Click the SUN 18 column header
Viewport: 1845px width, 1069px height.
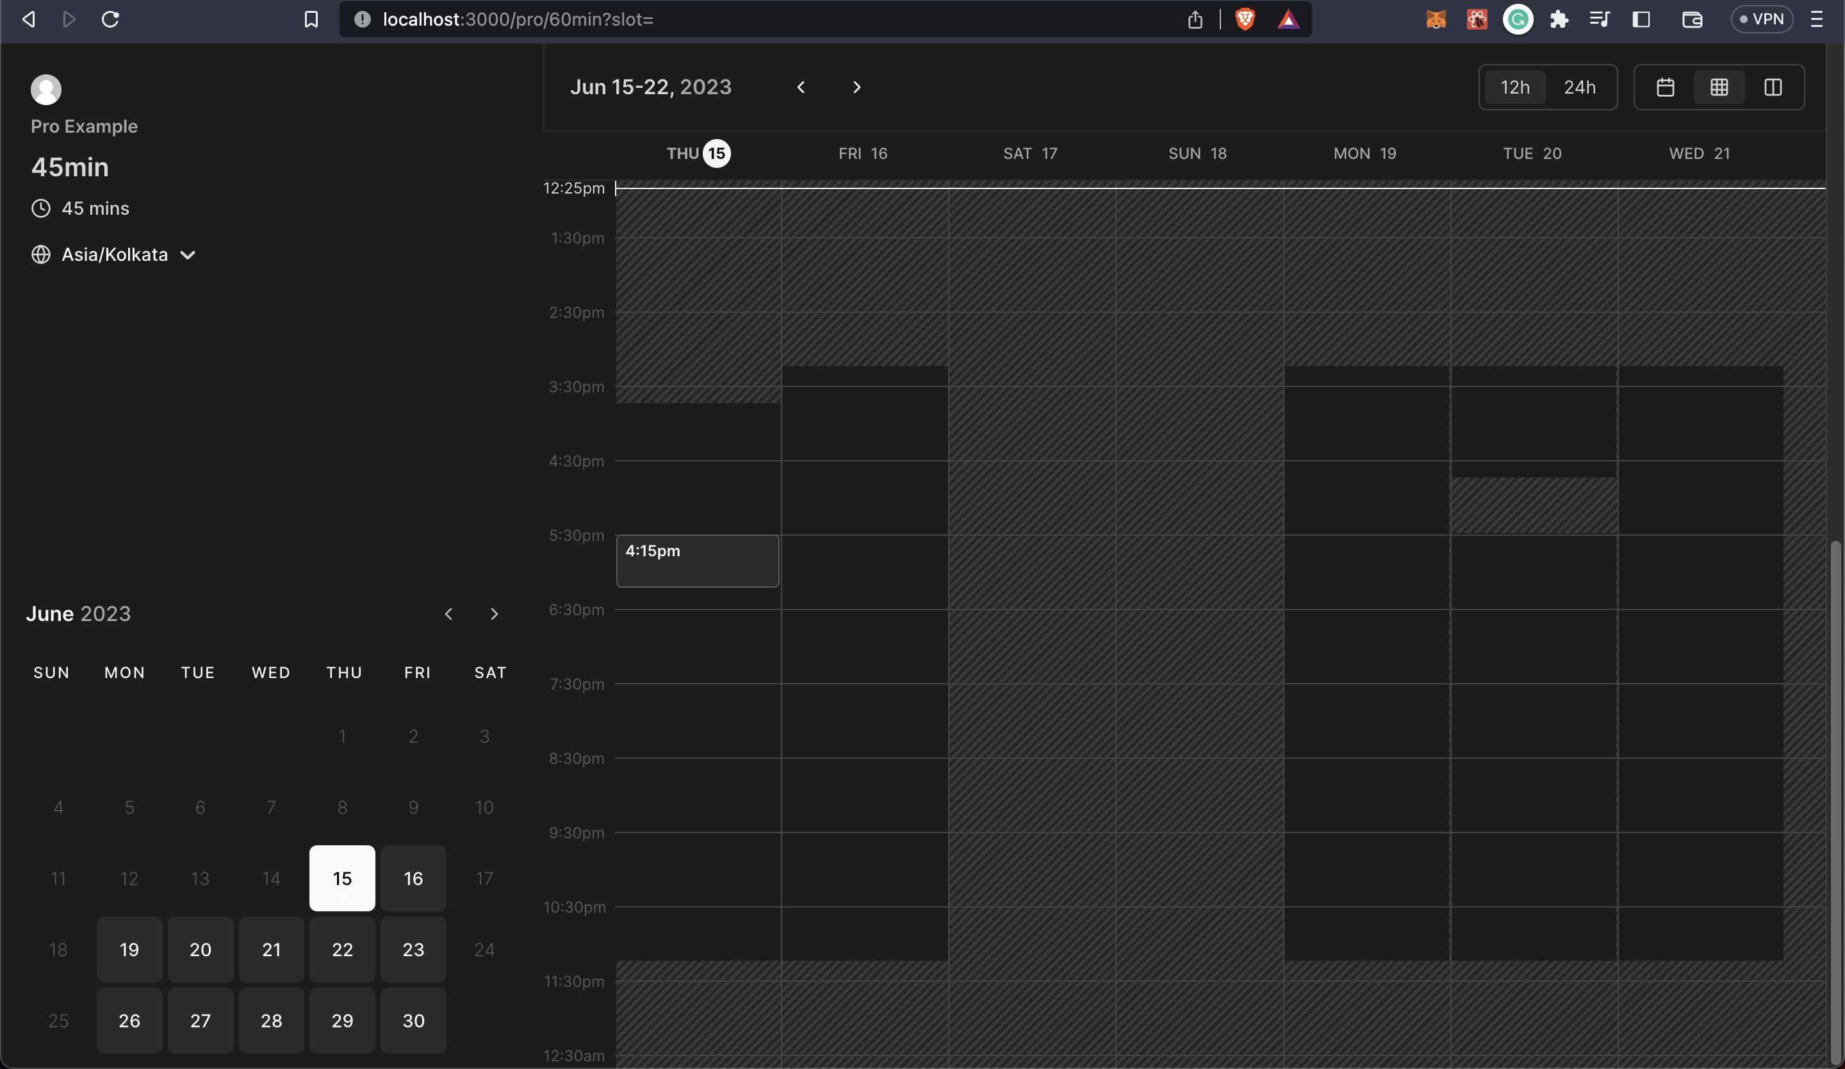[1197, 153]
